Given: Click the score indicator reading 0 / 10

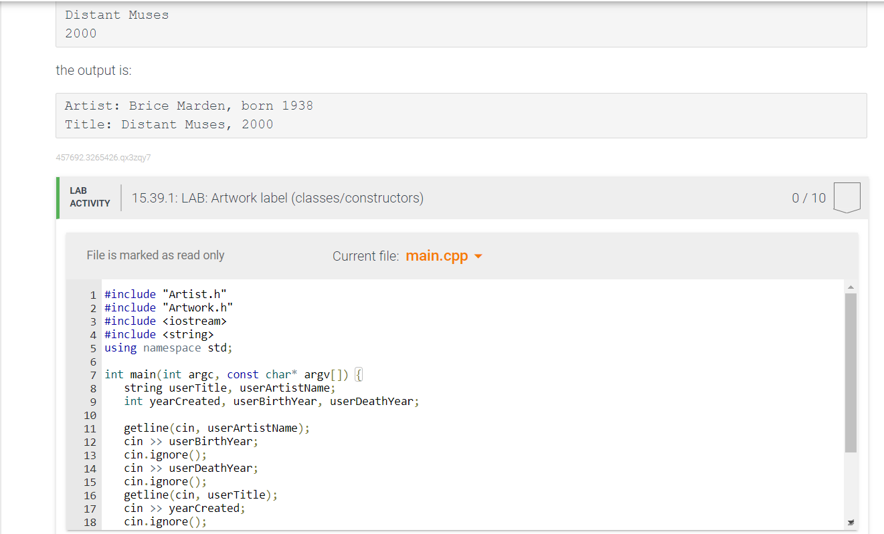Looking at the screenshot, I should 808,197.
